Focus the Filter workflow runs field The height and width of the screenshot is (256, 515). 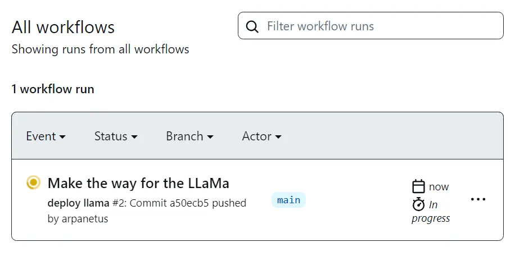[x=371, y=26]
